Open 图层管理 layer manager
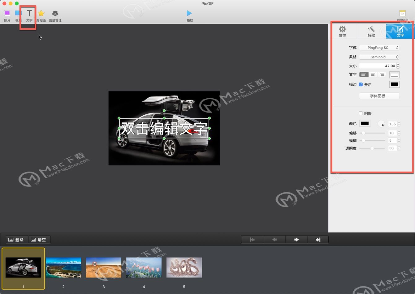Image resolution: width=415 pixels, height=294 pixels. click(55, 15)
